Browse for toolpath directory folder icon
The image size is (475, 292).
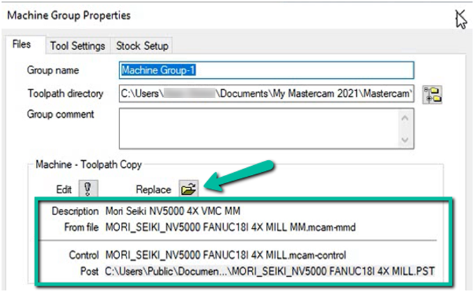[x=433, y=94]
